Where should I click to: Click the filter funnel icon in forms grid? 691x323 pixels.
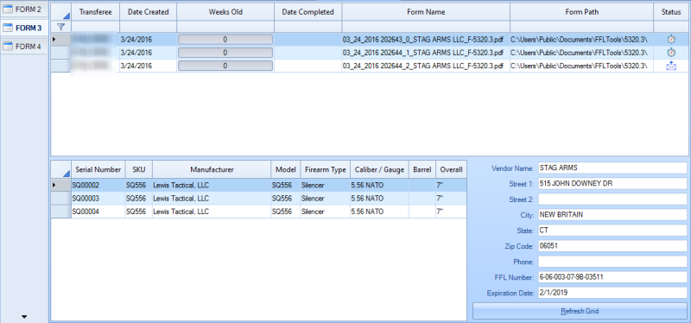tap(61, 27)
